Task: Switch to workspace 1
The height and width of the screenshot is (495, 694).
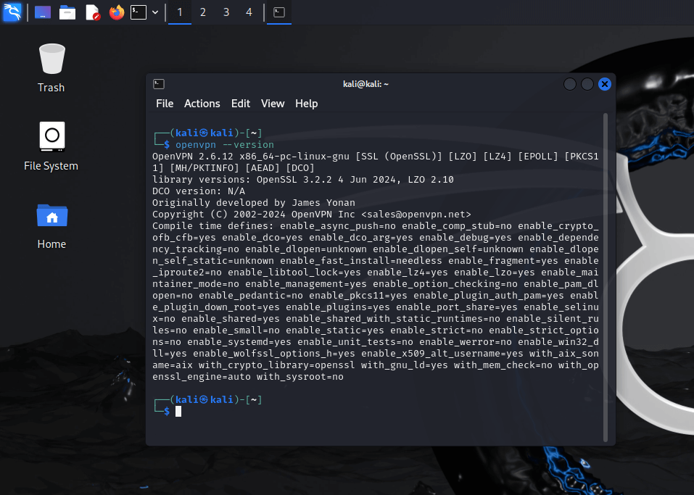Action: click(x=180, y=12)
